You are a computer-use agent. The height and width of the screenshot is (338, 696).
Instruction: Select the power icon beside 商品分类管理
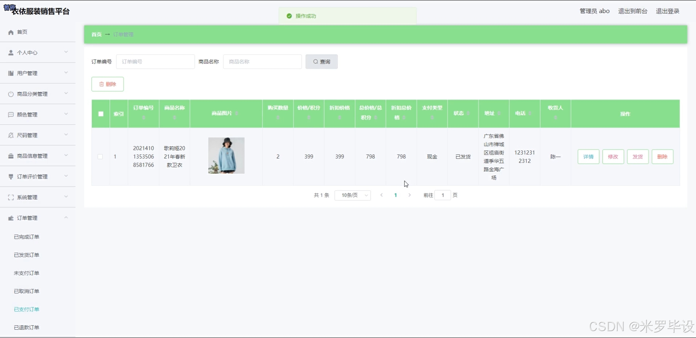tap(11, 94)
